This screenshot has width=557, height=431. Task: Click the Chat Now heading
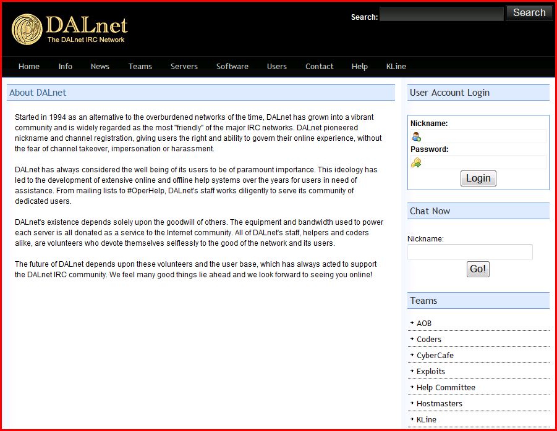pyautogui.click(x=430, y=211)
